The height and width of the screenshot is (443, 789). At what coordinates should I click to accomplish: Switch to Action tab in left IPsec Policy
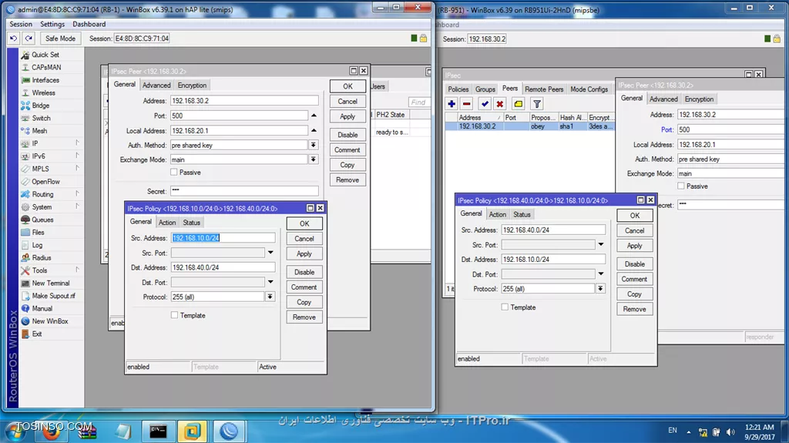(167, 223)
